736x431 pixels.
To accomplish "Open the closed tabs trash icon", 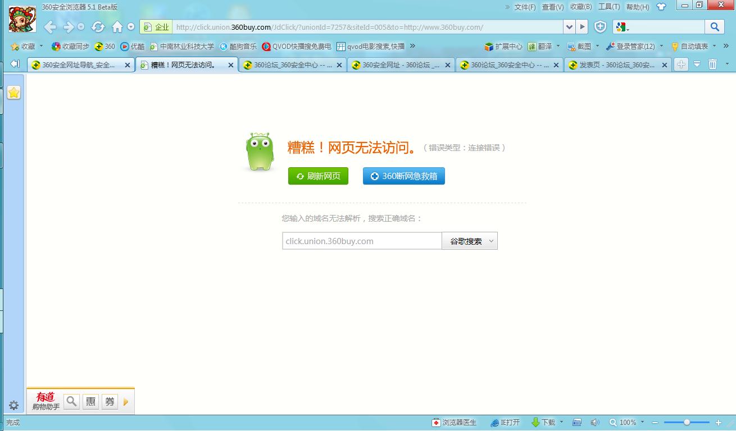I will 712,64.
